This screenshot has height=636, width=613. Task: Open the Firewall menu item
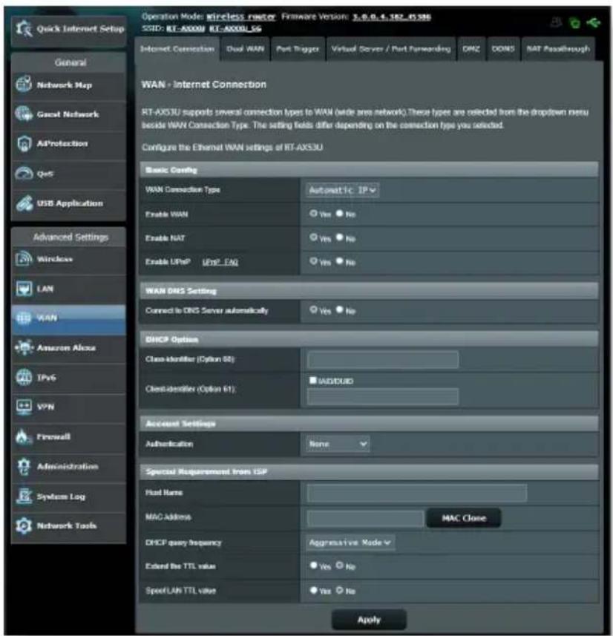pyautogui.click(x=68, y=437)
